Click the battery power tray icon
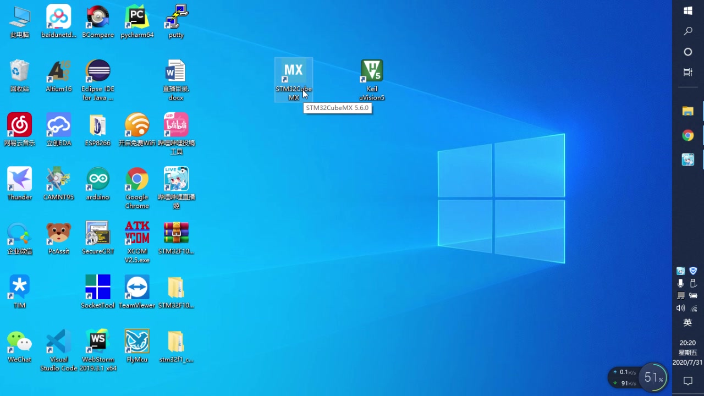The height and width of the screenshot is (396, 704). pos(694,296)
